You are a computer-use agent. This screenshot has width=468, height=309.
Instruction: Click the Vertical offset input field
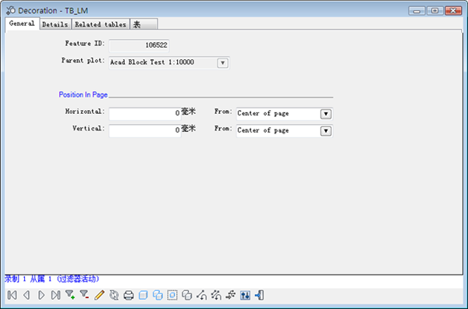145,131
